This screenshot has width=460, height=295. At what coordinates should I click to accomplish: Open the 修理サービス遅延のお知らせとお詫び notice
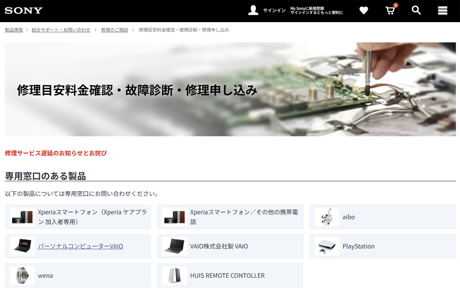[x=56, y=153]
